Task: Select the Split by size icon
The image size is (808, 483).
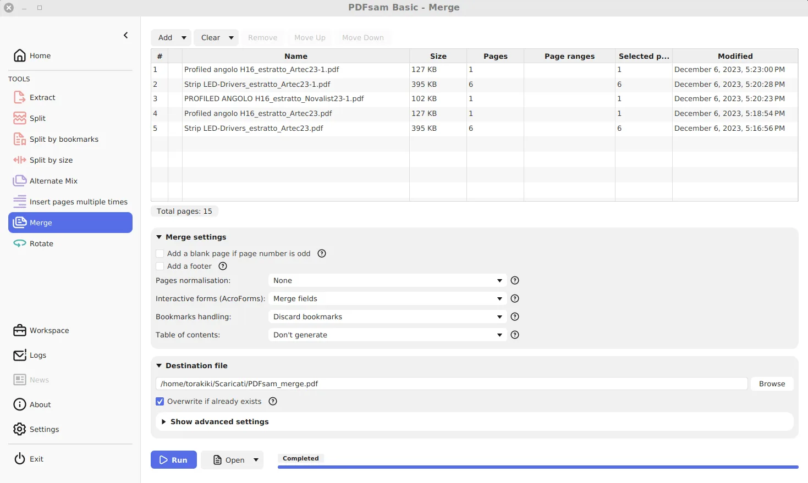Action: coord(20,160)
